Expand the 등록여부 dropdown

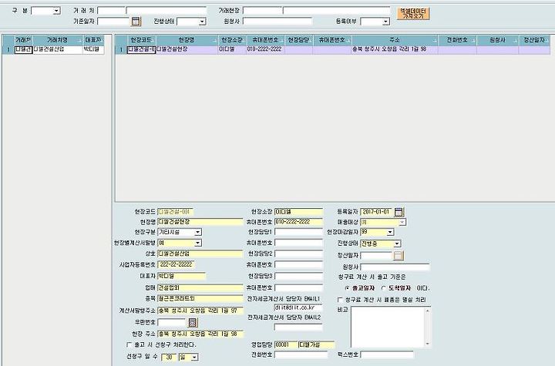point(386,22)
